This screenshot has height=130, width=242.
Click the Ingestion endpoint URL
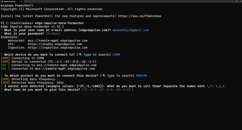pyautogui.click(x=58, y=48)
